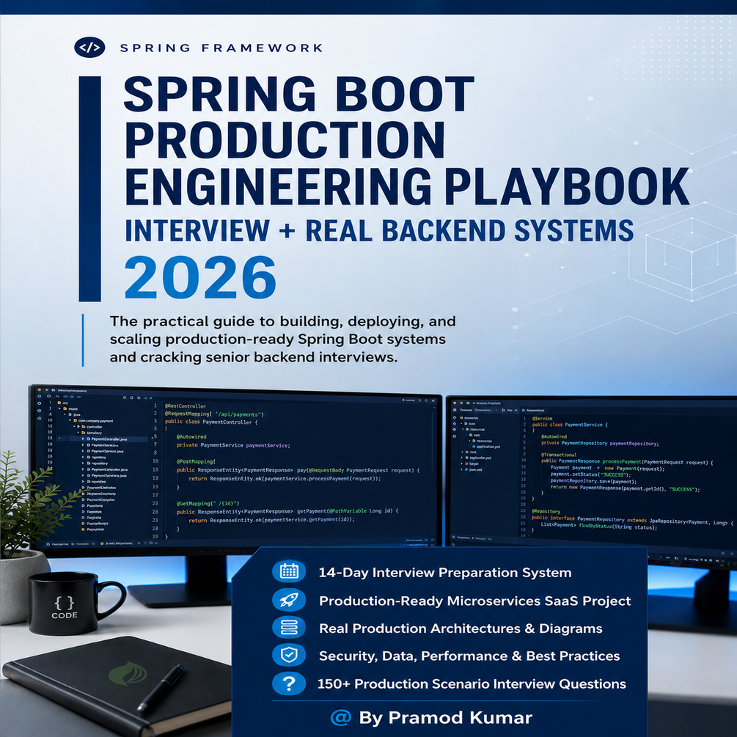Click 'public class PaymentController {' line
The width and height of the screenshot is (737, 737).
point(211,422)
